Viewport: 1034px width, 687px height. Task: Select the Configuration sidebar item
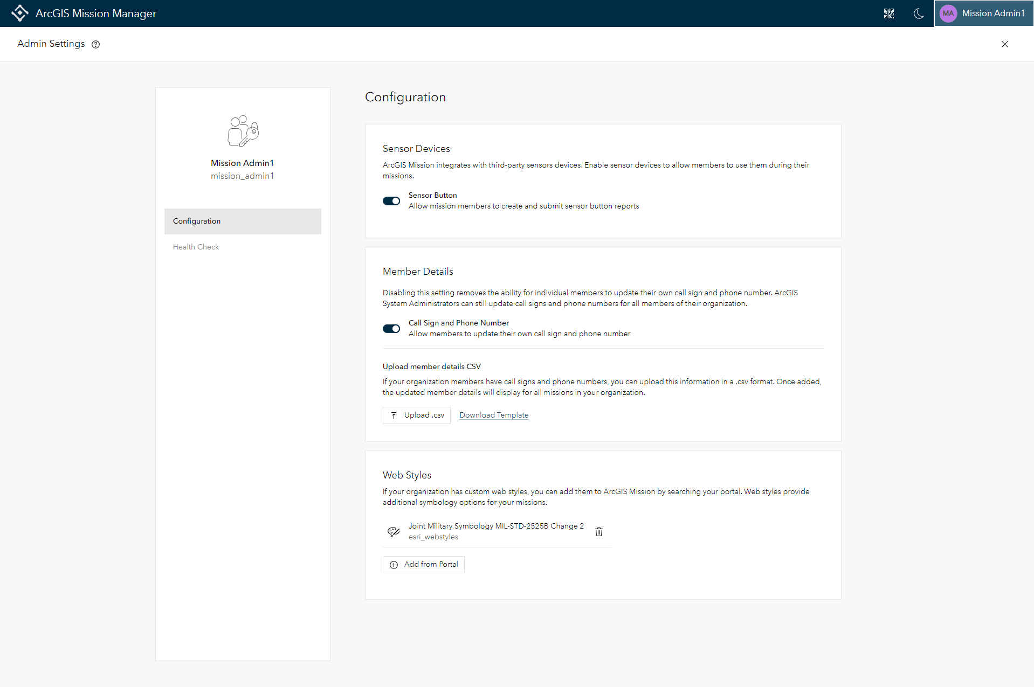pyautogui.click(x=196, y=221)
